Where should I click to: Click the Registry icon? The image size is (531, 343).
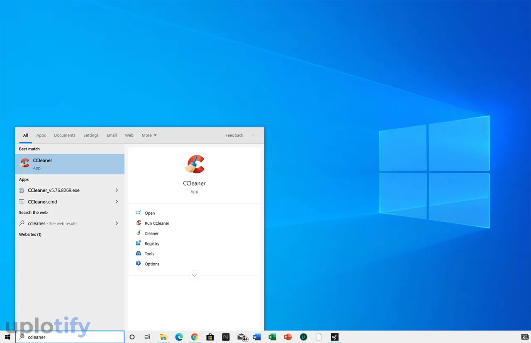click(x=139, y=243)
